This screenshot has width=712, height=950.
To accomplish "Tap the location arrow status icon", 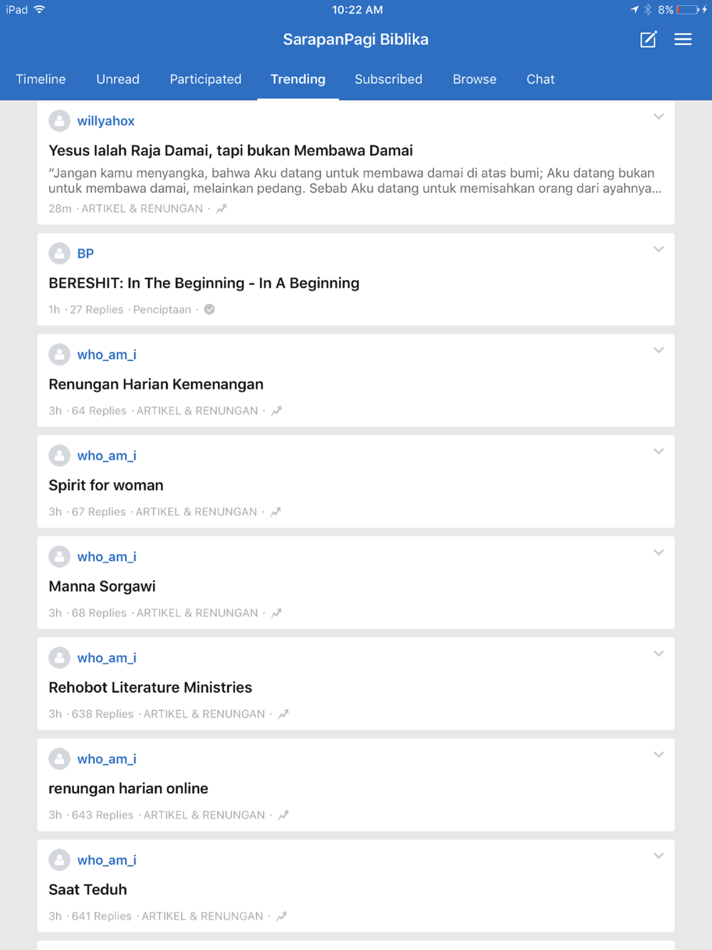I will [x=634, y=10].
